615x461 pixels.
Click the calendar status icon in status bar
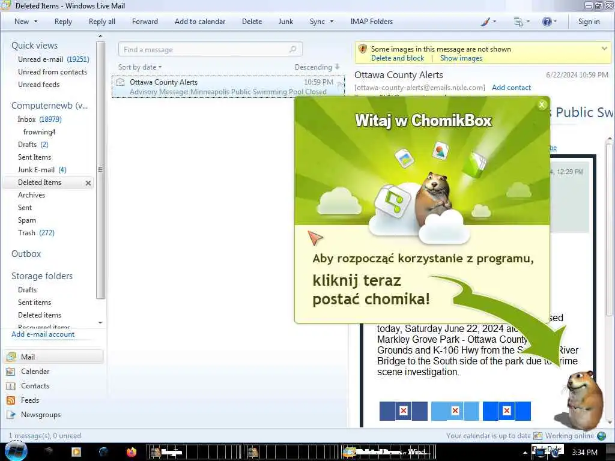pyautogui.click(x=538, y=436)
